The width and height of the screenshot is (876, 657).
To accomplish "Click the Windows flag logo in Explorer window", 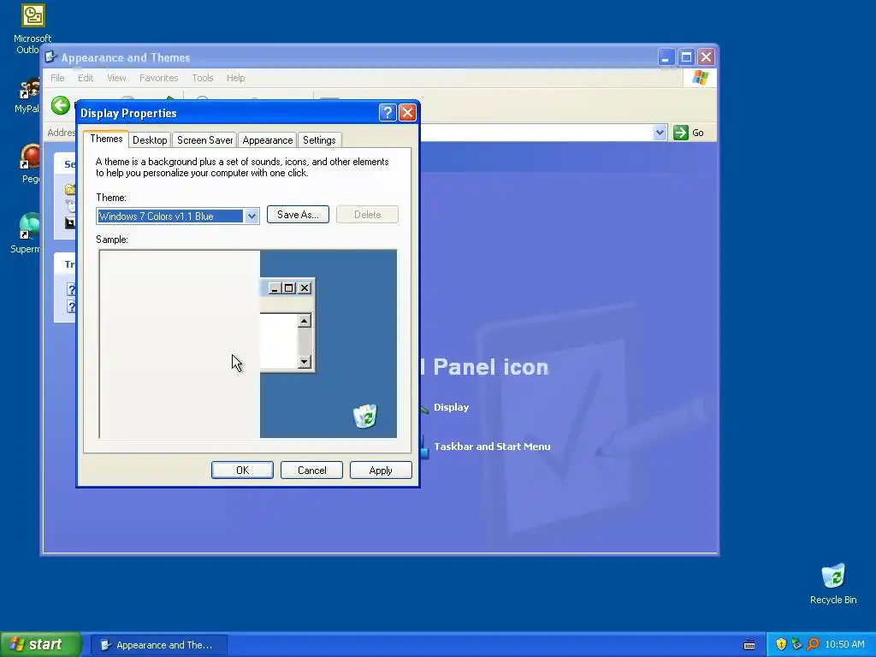I will pos(700,78).
